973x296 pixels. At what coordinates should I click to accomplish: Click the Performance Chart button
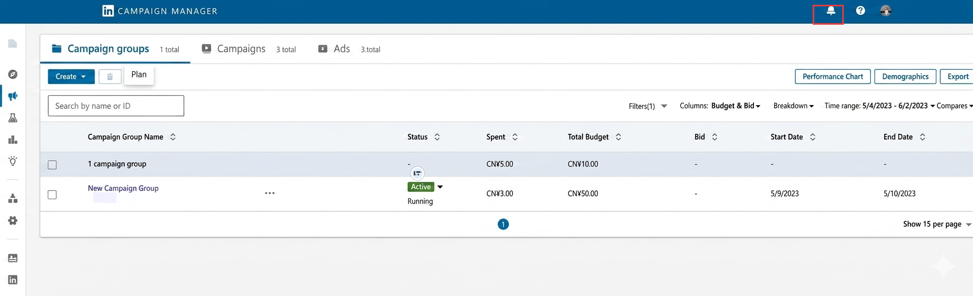(833, 77)
